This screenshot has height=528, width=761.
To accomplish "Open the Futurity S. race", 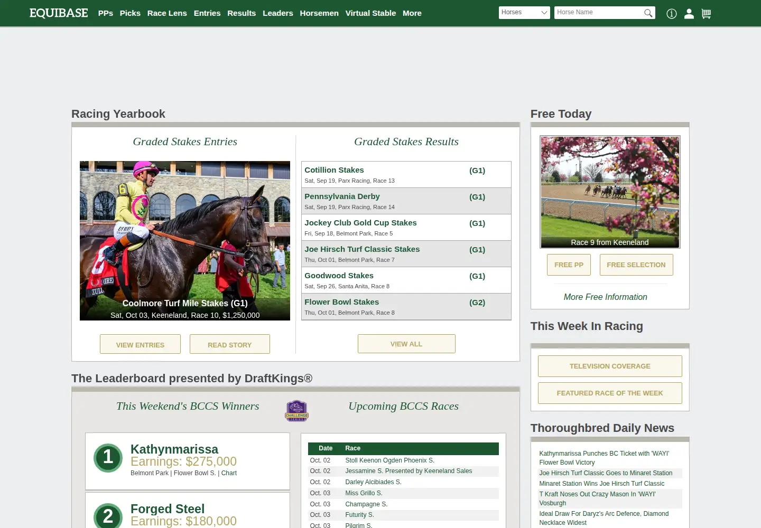I will pos(359,515).
